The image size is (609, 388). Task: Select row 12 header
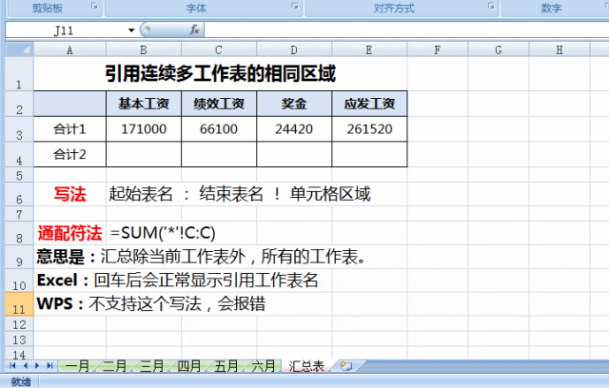pos(19,323)
